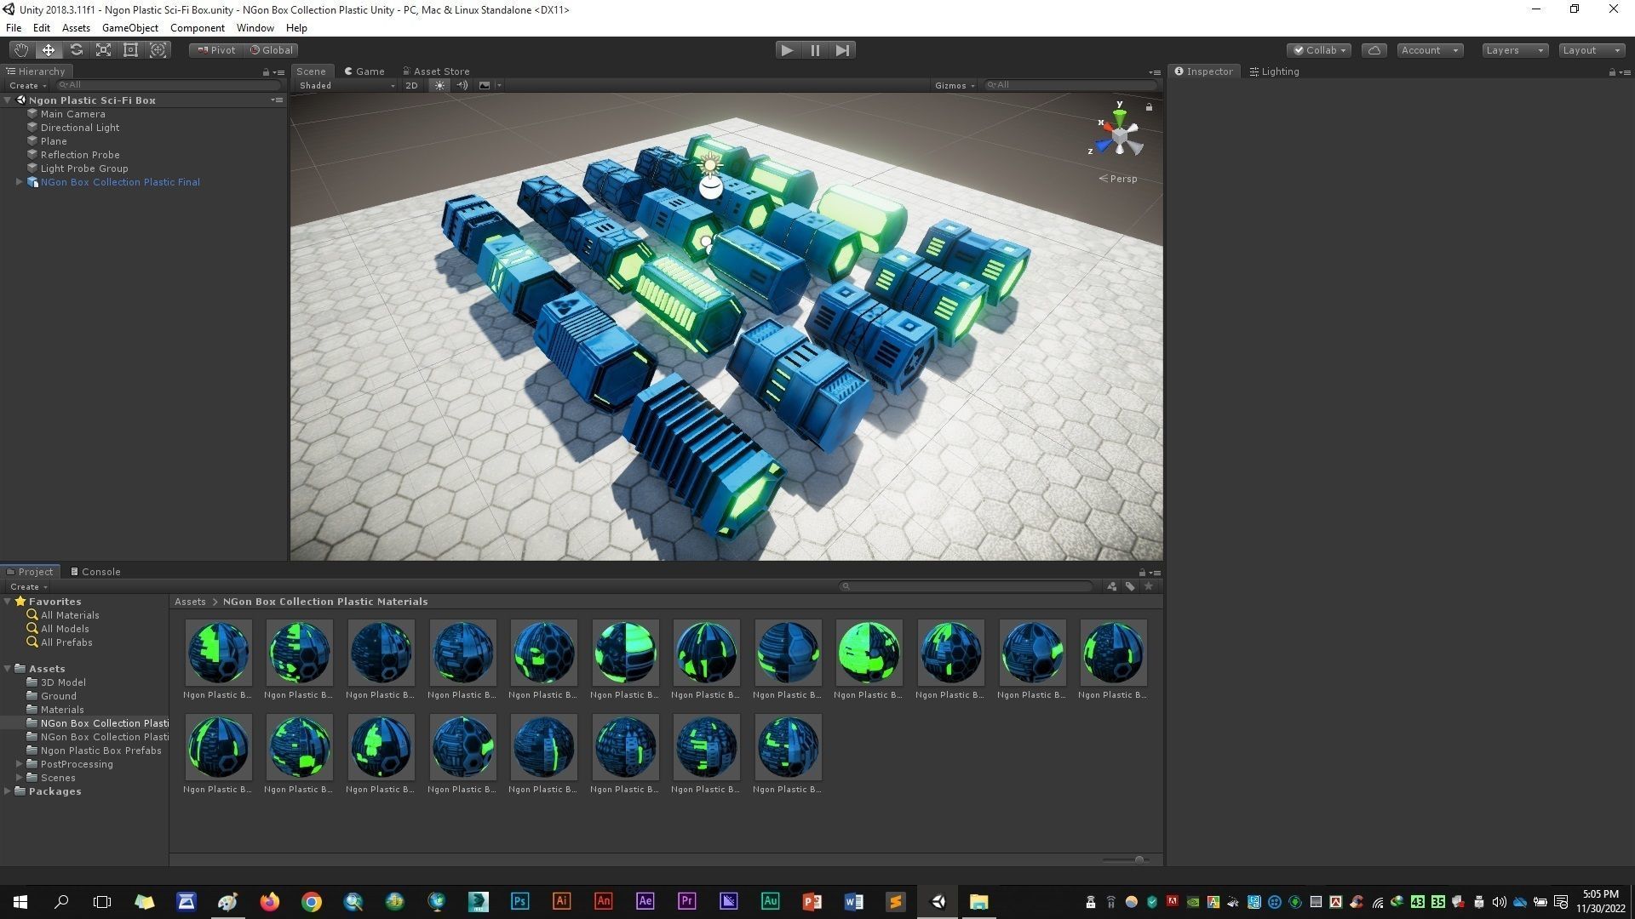Toggle scene audio button
This screenshot has width=1635, height=919.
coord(462,85)
